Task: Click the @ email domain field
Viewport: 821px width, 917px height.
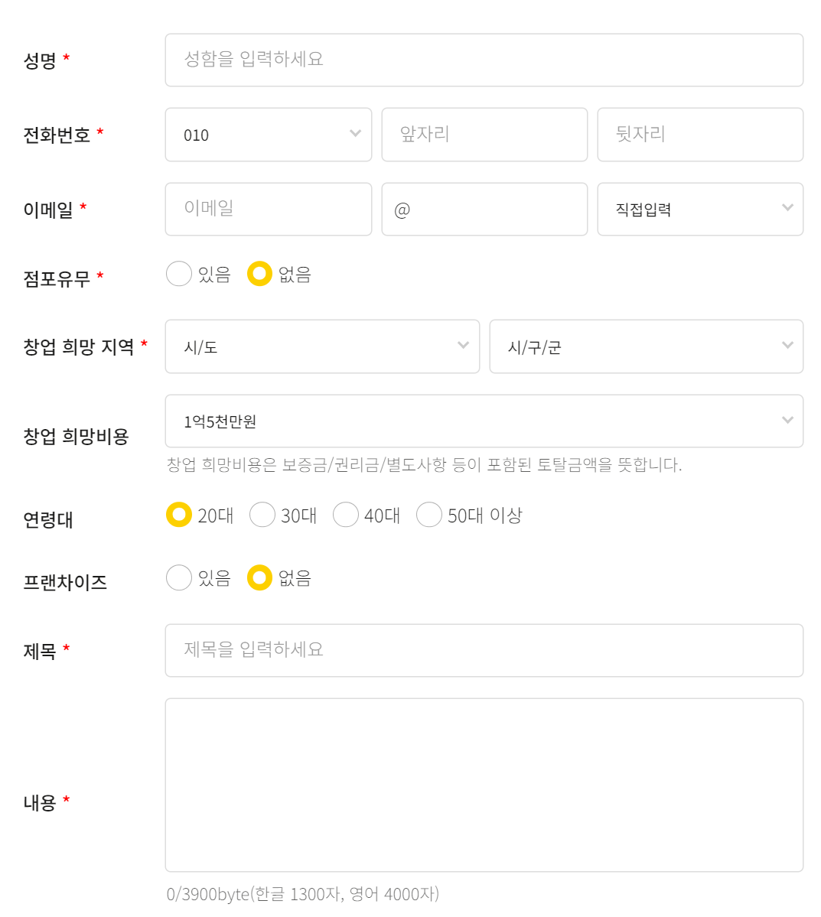Action: 484,209
